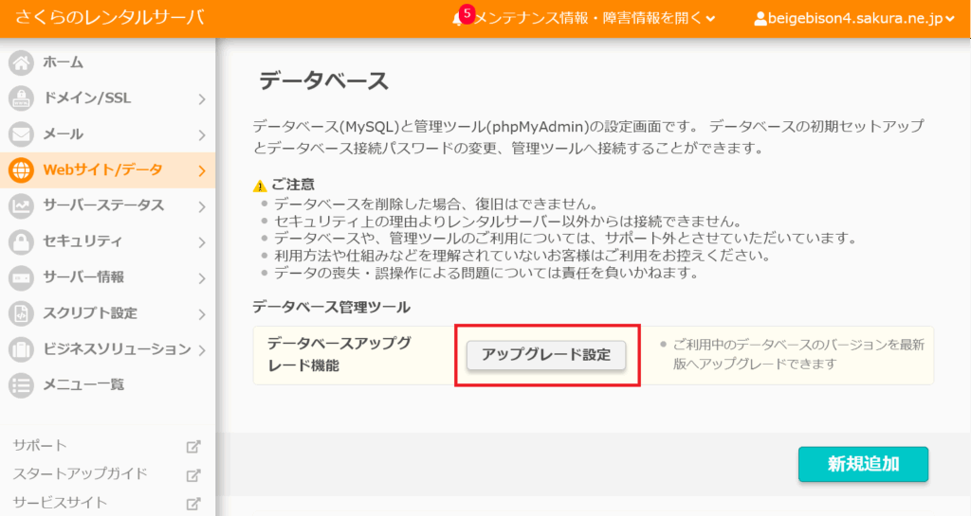971x516 pixels.
Task: Select サーバー情報 menu item
Action: coord(83,277)
